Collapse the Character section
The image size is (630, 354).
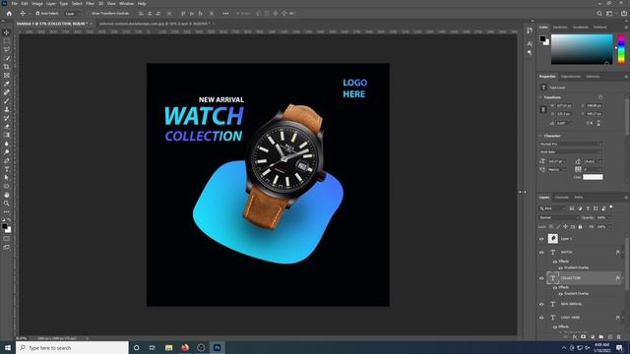540,136
